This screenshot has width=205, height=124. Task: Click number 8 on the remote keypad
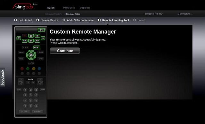(31, 100)
